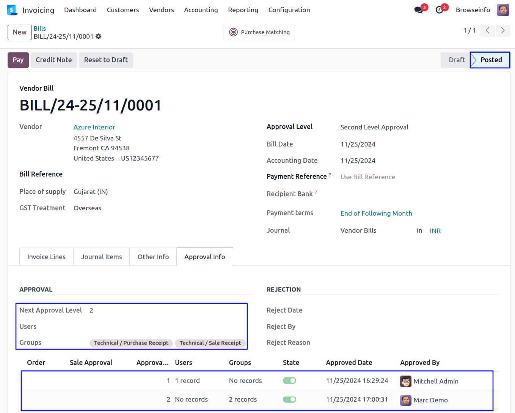This screenshot has height=413, width=515.
Task: Switch to the Journal Items tab
Action: 101,257
